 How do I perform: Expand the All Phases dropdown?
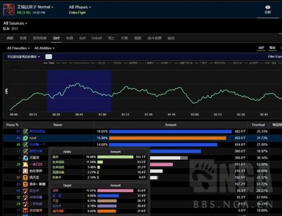pyautogui.click(x=80, y=7)
